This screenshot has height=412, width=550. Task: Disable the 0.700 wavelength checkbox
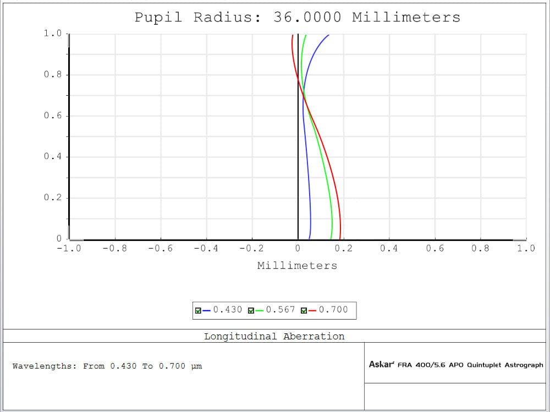pyautogui.click(x=304, y=311)
